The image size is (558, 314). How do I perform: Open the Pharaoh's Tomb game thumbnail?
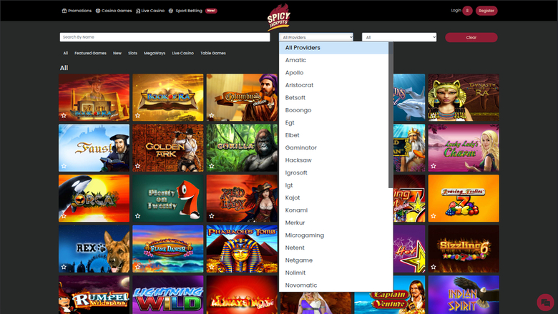pyautogui.click(x=242, y=249)
